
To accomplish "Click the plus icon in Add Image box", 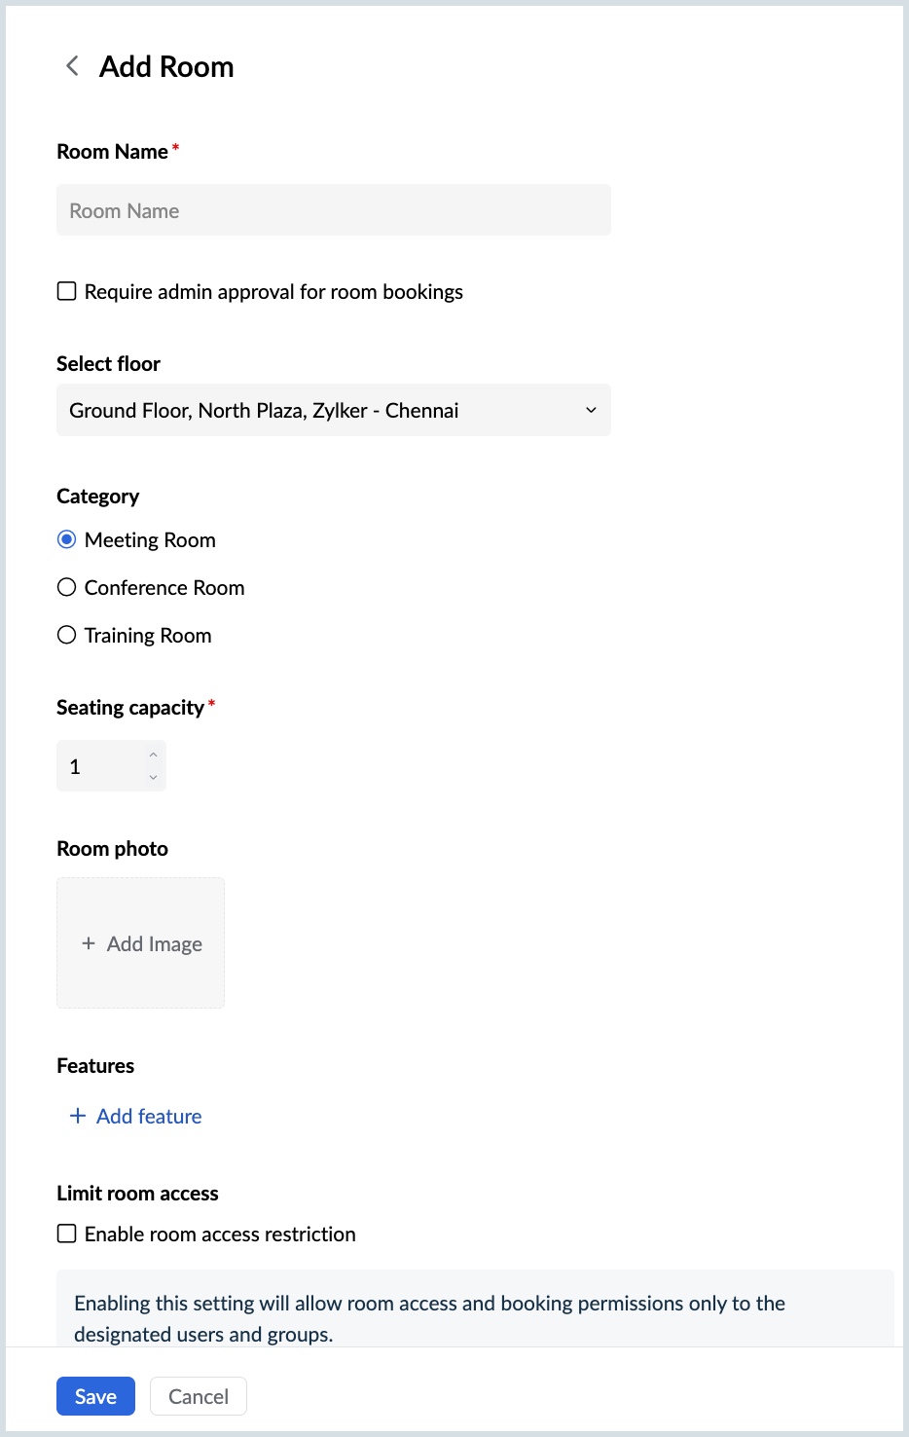I will pos(89,943).
